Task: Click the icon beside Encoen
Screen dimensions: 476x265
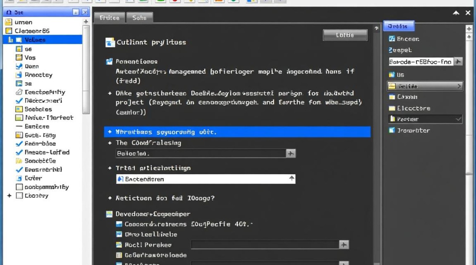Action: tap(392, 39)
